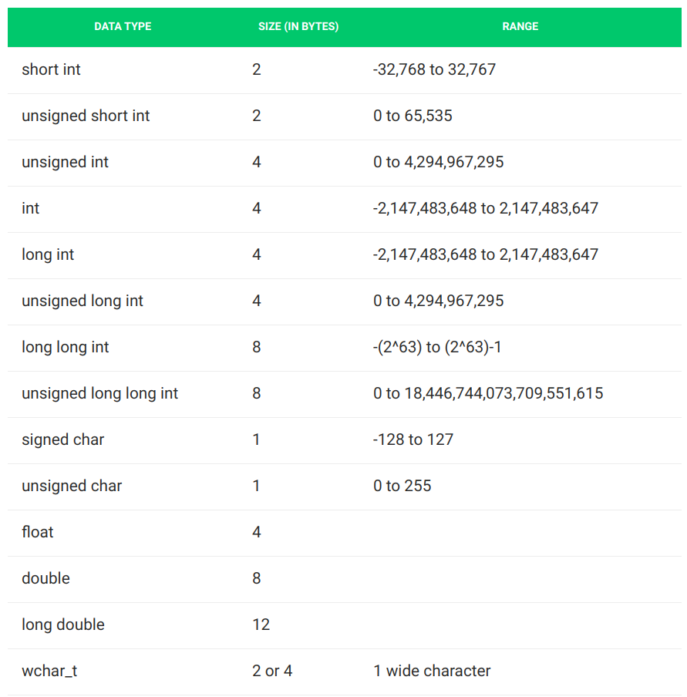
Task: Click the SIZE (IN BYTES) column header
Action: pos(298,27)
